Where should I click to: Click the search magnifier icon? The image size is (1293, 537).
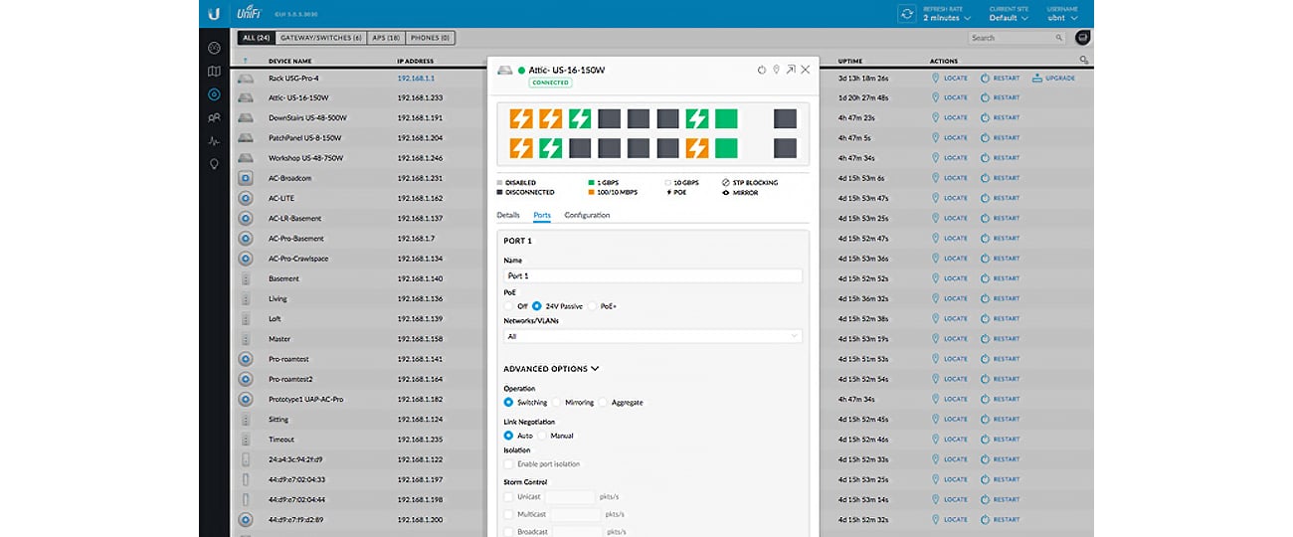[1058, 38]
